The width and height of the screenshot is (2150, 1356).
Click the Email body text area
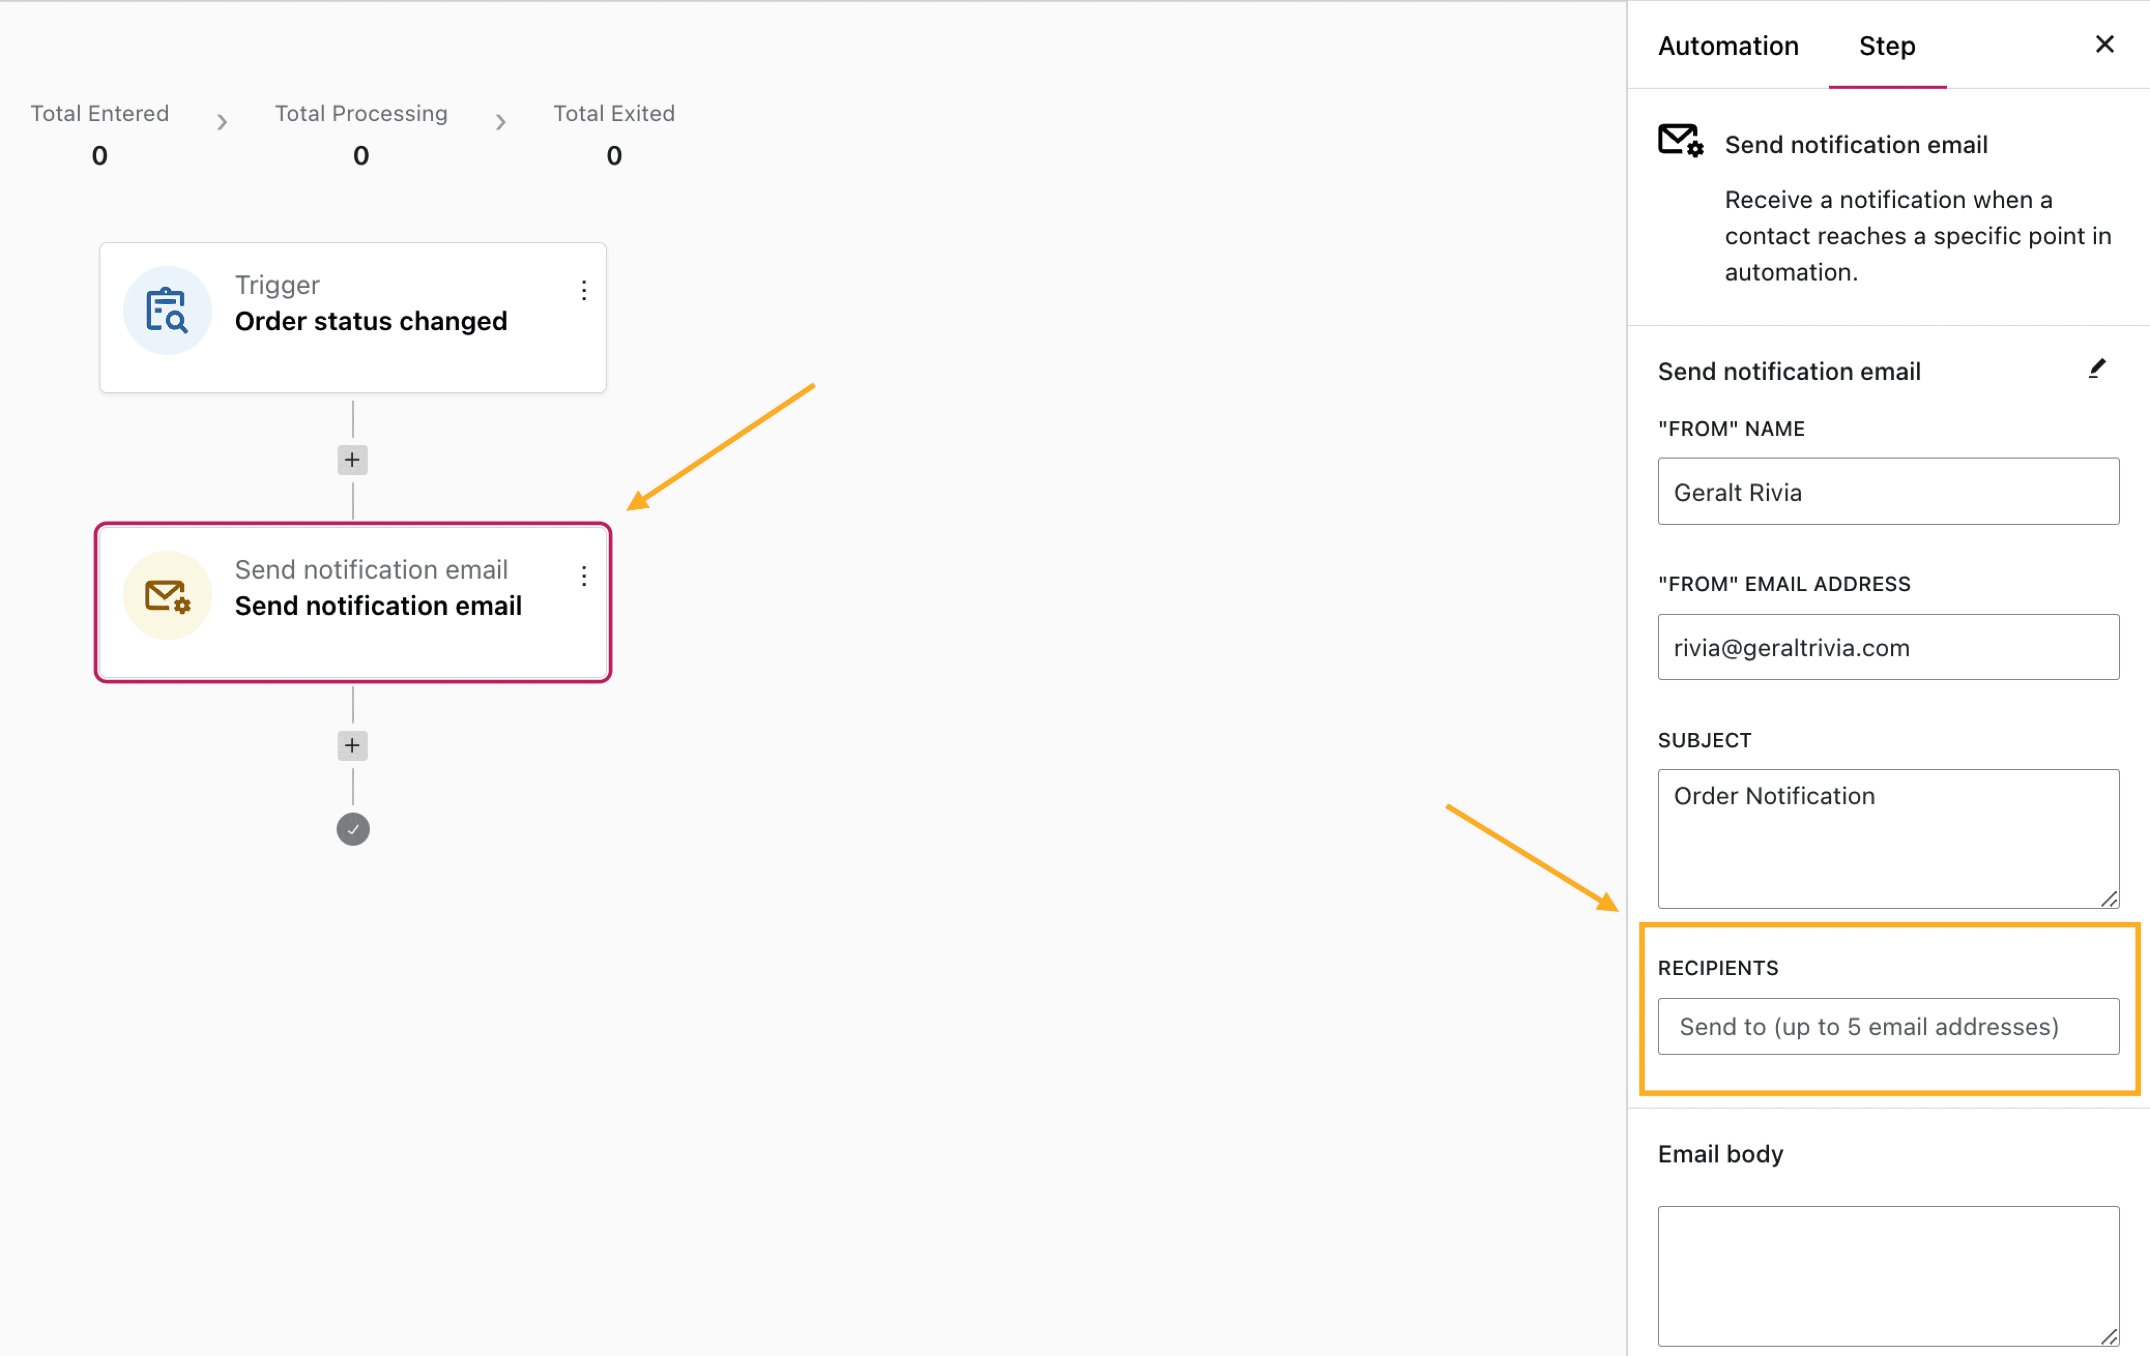pos(1887,1275)
